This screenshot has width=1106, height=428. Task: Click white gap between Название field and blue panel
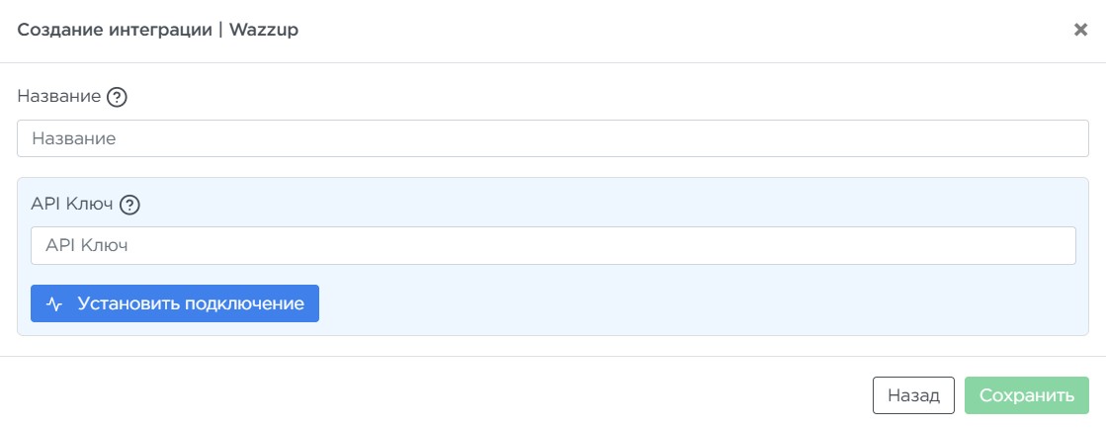click(x=553, y=167)
